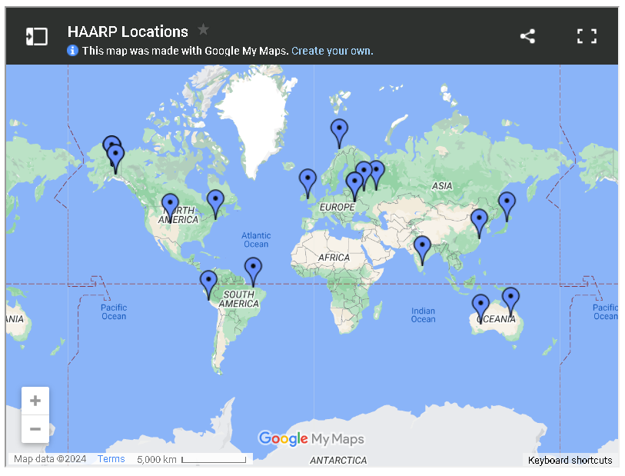Image resolution: width=625 pixels, height=476 pixels.
Task: Select the northern Norway location pin
Action: pyautogui.click(x=339, y=131)
